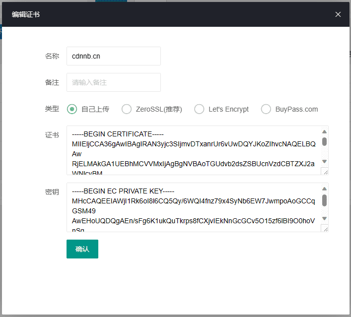
Task: Select the 自己上传 radio option
Action: tap(72, 109)
